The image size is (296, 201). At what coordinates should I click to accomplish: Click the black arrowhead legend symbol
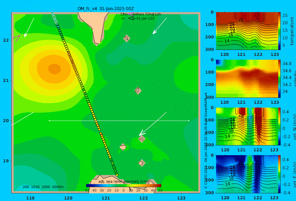131,18
